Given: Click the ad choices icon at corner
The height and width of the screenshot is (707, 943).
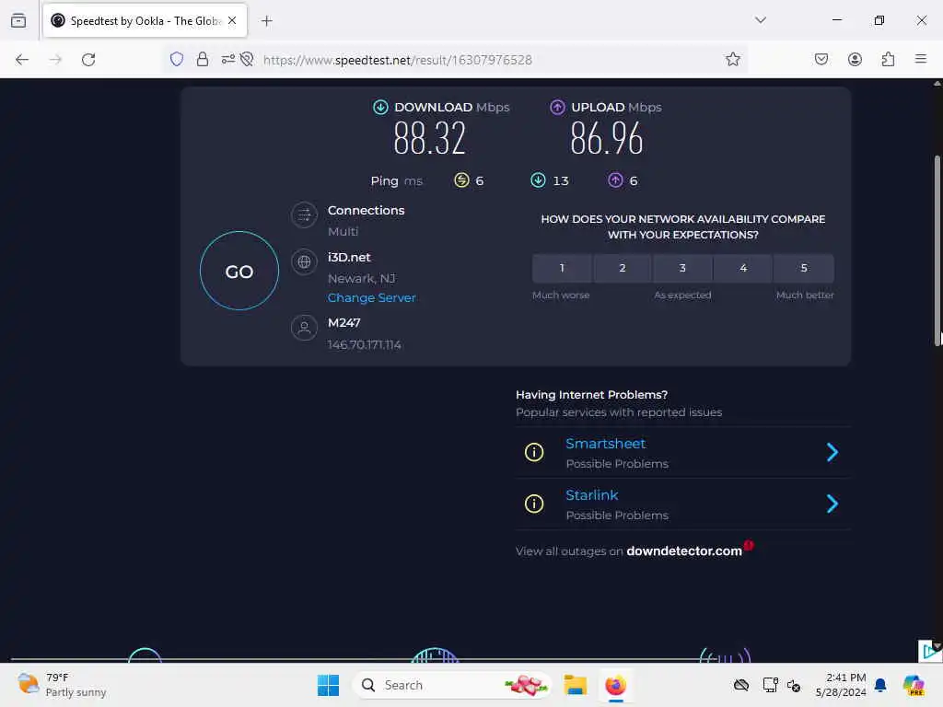Looking at the screenshot, I should pos(930,652).
